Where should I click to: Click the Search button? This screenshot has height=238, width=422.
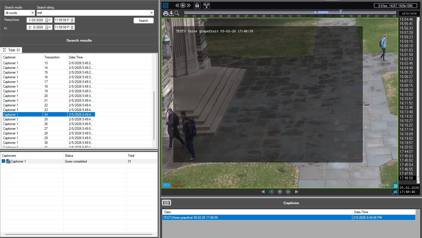pos(144,21)
